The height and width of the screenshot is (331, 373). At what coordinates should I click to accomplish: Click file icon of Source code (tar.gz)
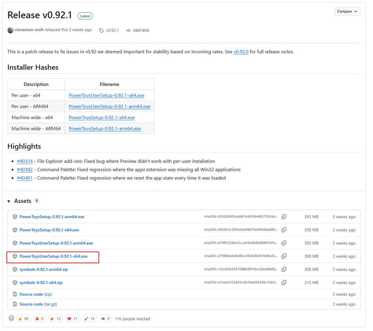coord(15,304)
